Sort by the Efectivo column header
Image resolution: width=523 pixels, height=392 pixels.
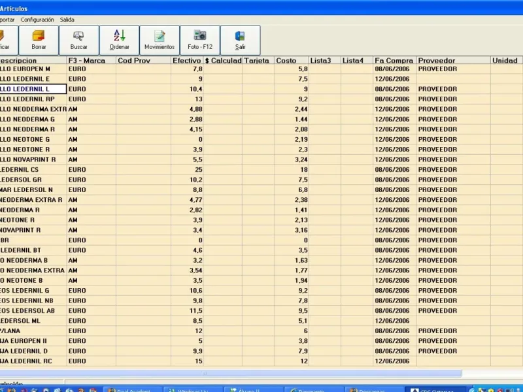(187, 60)
